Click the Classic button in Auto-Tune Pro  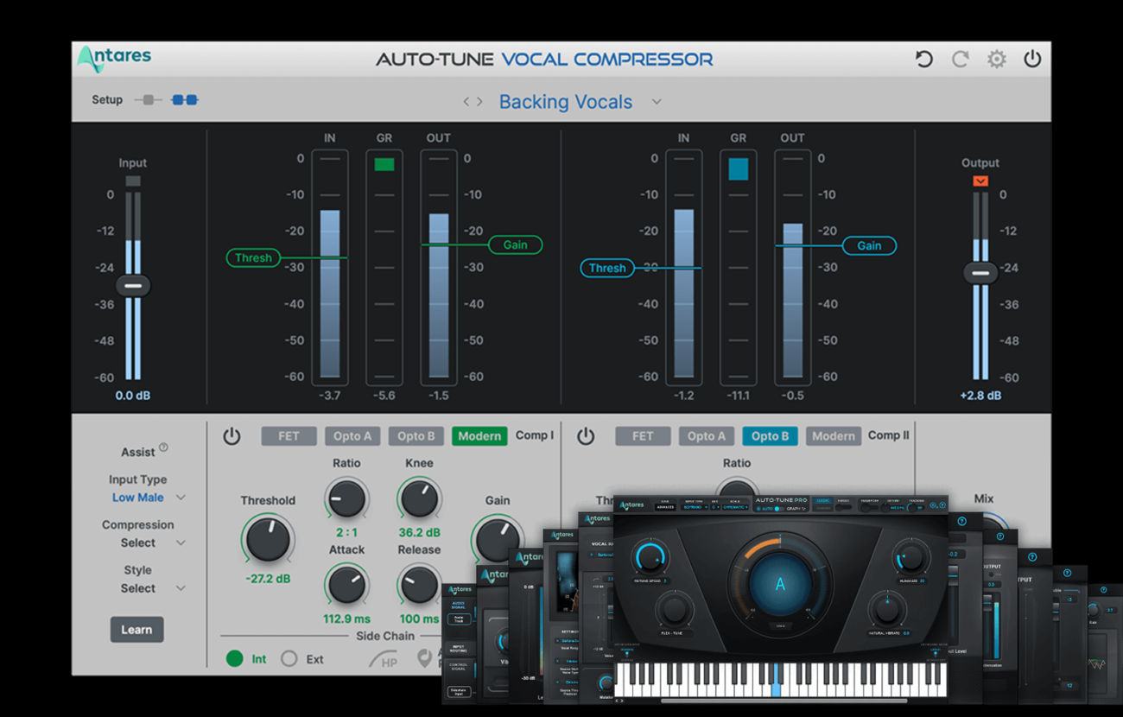[823, 500]
